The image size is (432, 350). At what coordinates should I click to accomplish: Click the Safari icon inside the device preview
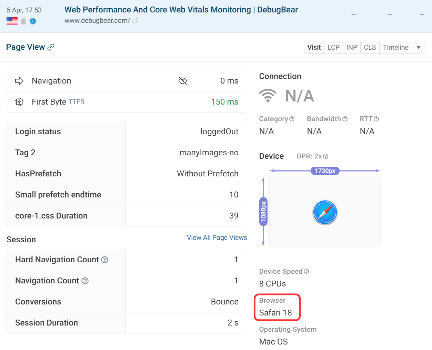(x=325, y=212)
